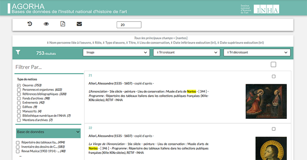Image resolution: width=307 pixels, height=160 pixels.
Task: Click Allori, Alessandro in result 21
Action: click(110, 83)
